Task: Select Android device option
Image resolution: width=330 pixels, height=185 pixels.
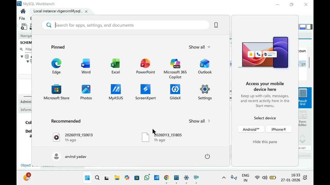Action: (x=251, y=129)
